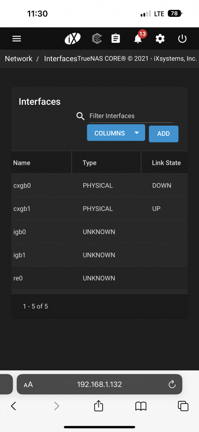Open settings with the gear icon
The width and height of the screenshot is (199, 432).
(x=160, y=39)
